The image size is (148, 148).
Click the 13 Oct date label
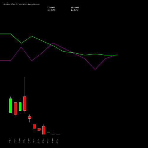click(x=15, y=141)
